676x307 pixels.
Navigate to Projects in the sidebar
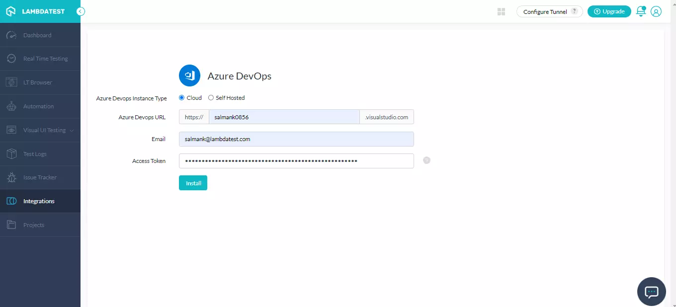point(34,225)
